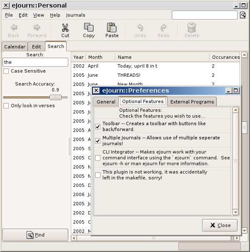Minimize the eJourn::Personal main window
250x252 pixels.
[x=236, y=5]
